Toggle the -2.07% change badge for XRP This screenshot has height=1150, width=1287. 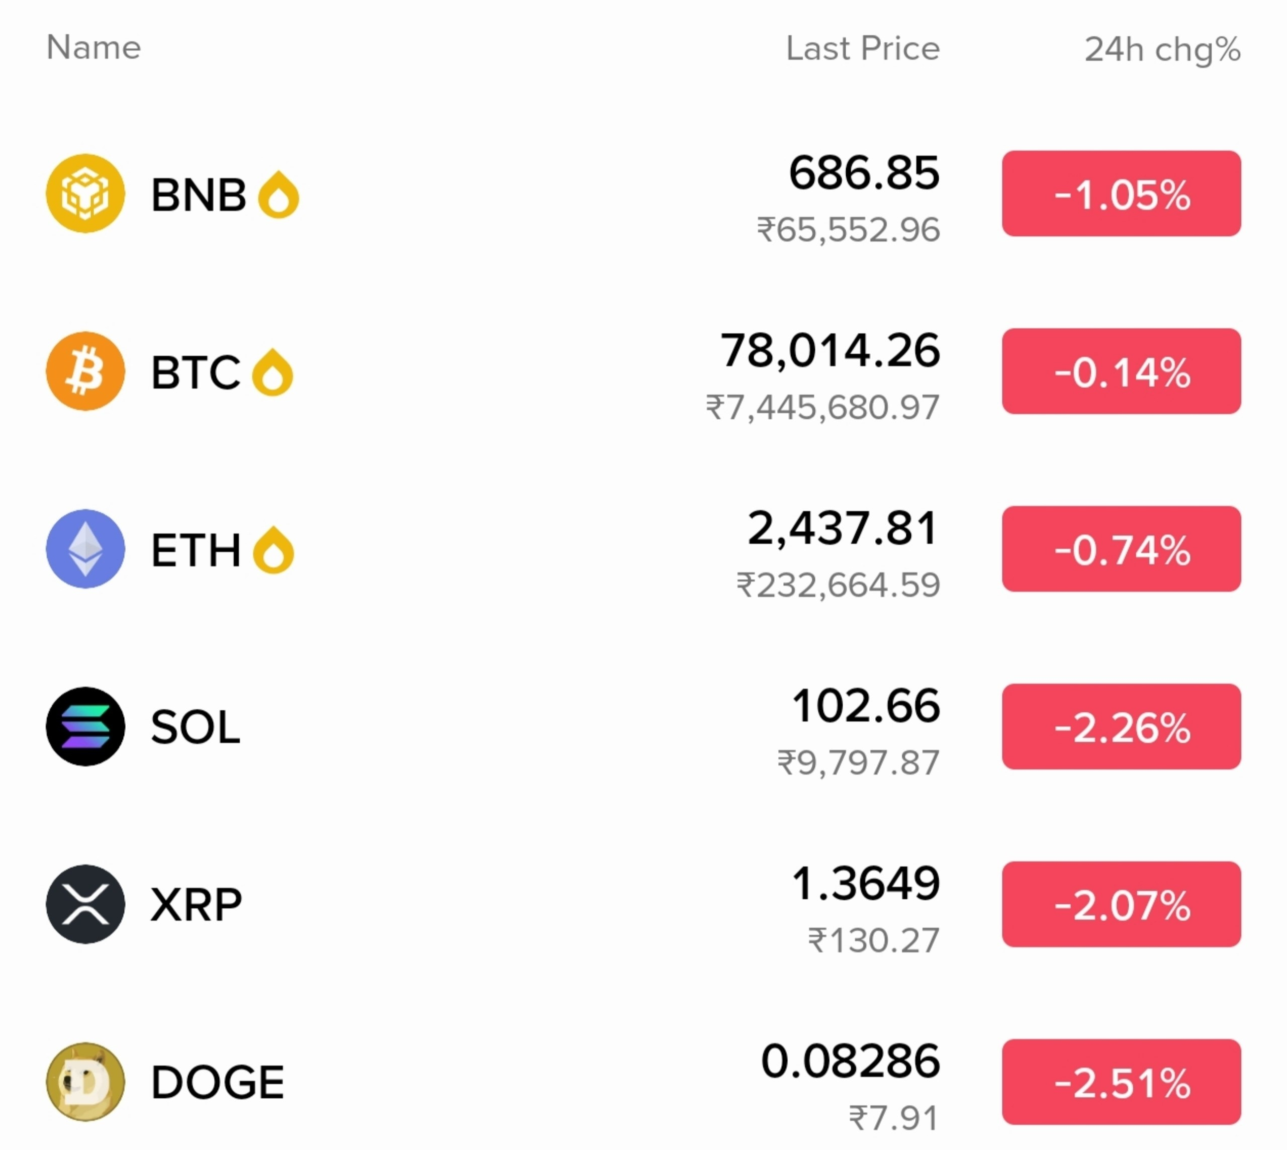click(1122, 904)
